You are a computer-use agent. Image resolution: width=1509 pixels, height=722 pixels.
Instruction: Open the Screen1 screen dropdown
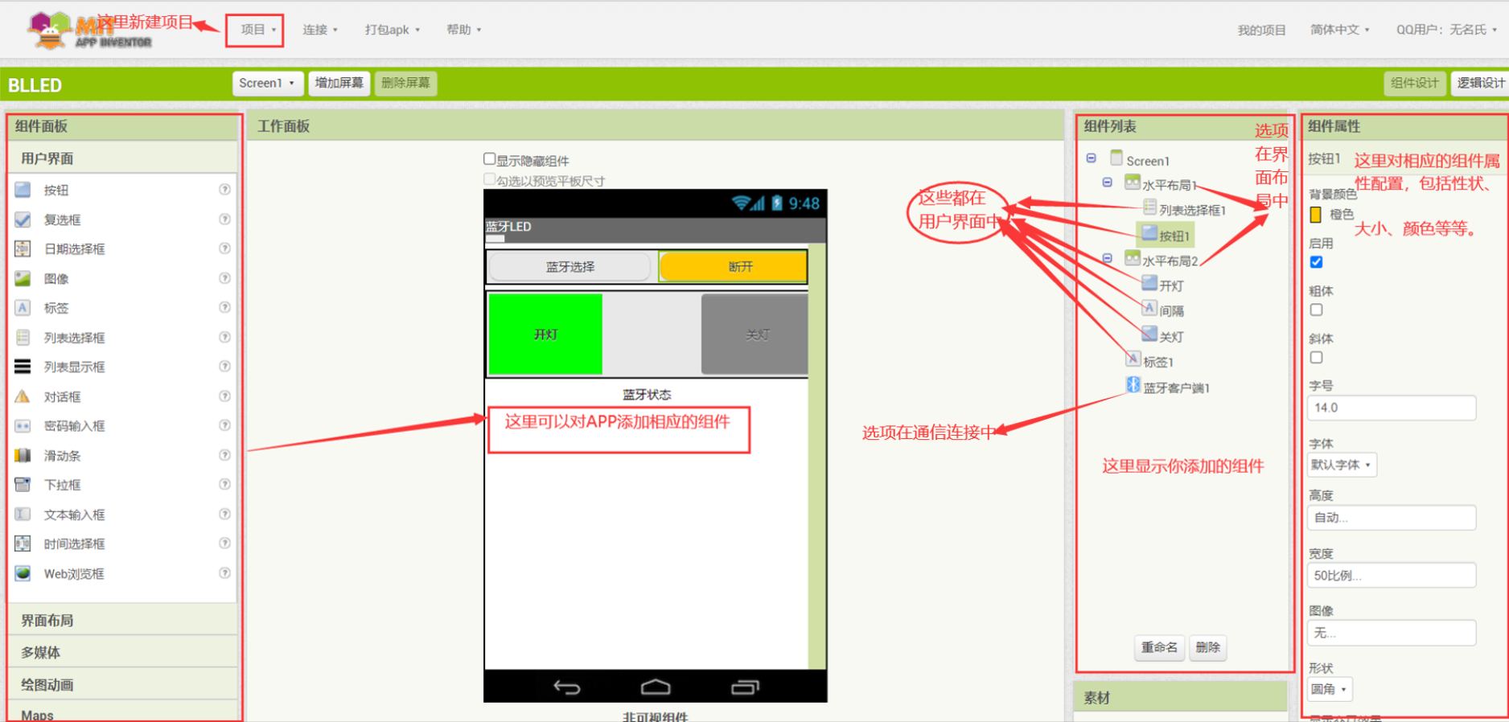267,84
